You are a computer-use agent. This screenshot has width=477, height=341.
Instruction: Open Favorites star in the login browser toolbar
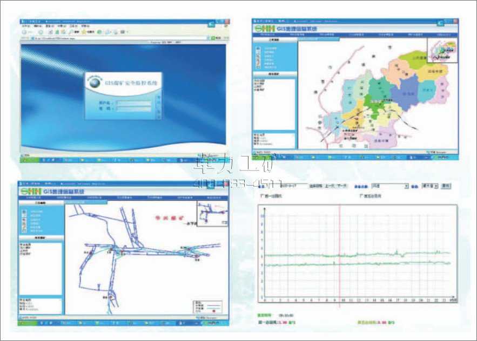(85, 32)
